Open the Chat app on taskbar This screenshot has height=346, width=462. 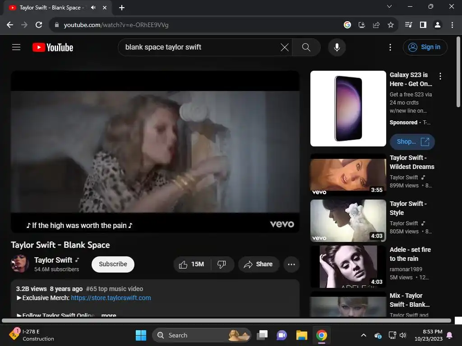click(x=282, y=335)
